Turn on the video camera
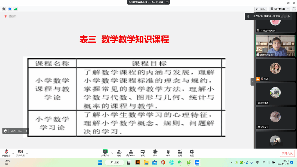297x167 pixels. pos(20,152)
